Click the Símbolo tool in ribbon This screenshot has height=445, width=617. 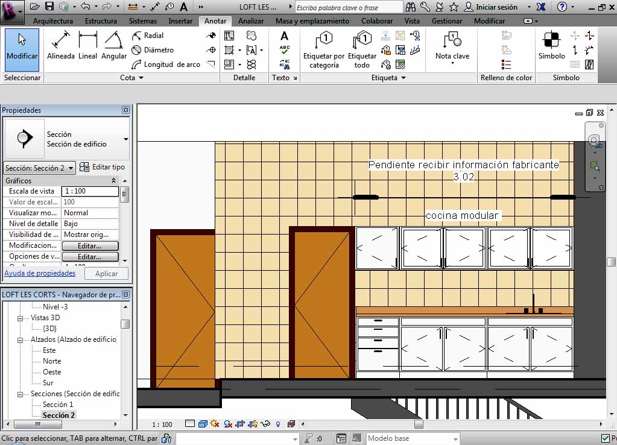[551, 46]
